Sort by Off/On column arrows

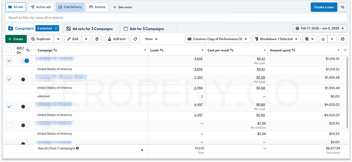(x=28, y=50)
